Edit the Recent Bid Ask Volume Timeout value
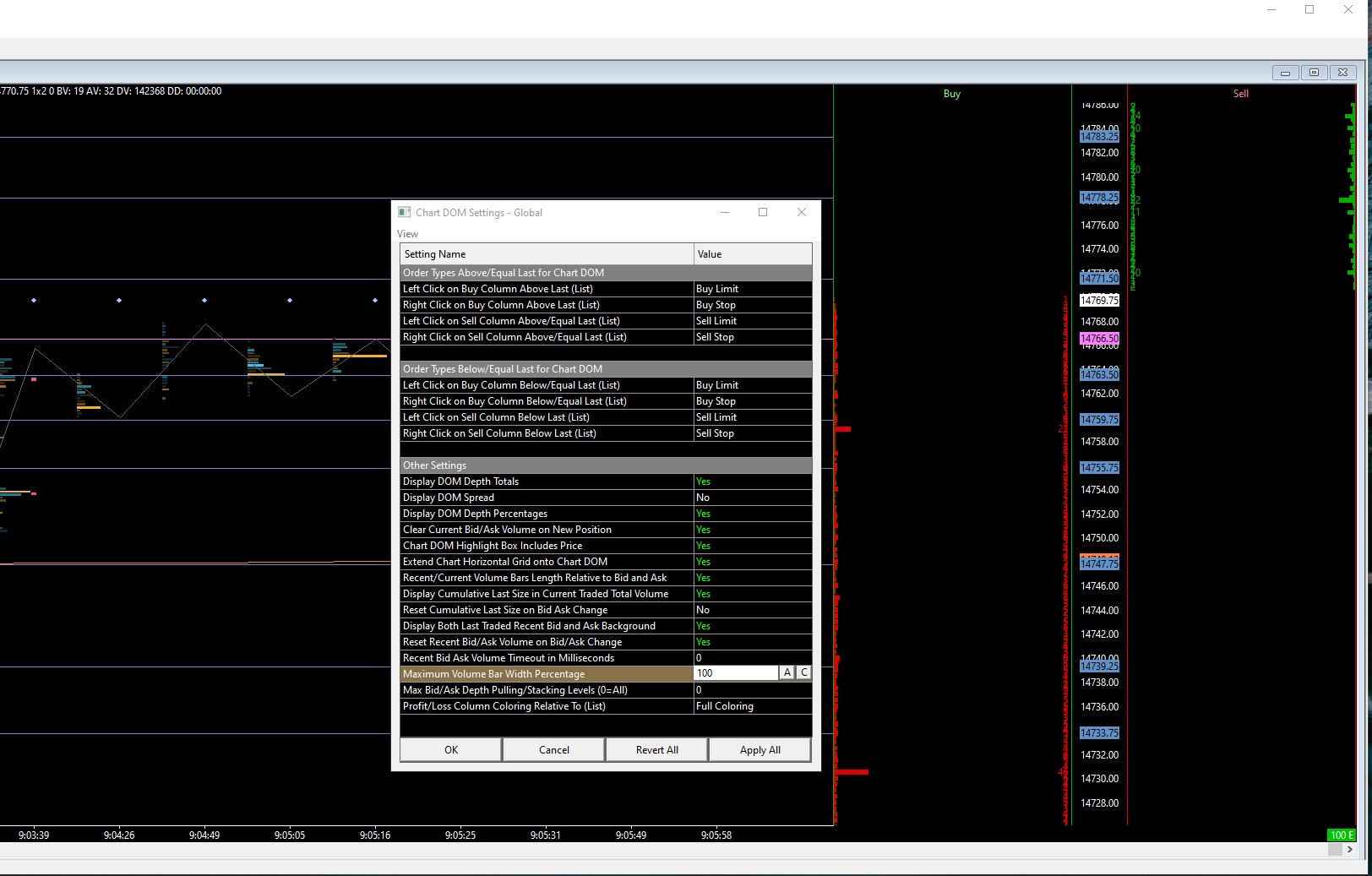The width and height of the screenshot is (1372, 876). (753, 658)
